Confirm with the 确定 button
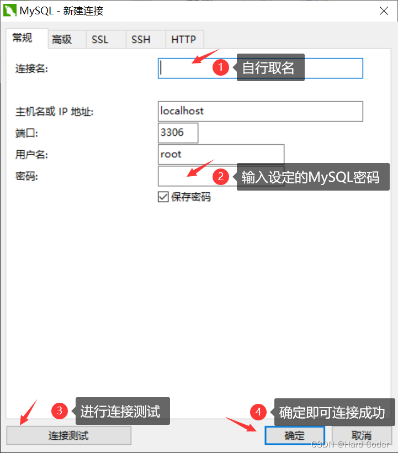398x453 pixels. point(295,435)
